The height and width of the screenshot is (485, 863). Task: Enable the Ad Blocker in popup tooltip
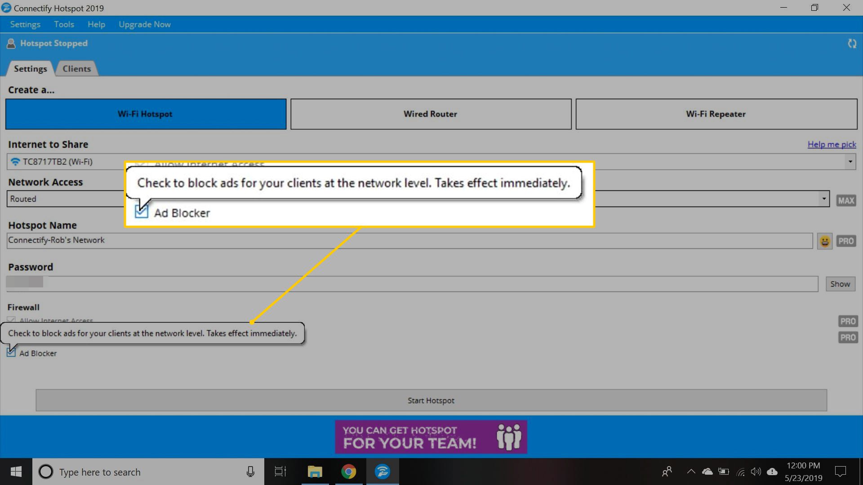tap(141, 212)
